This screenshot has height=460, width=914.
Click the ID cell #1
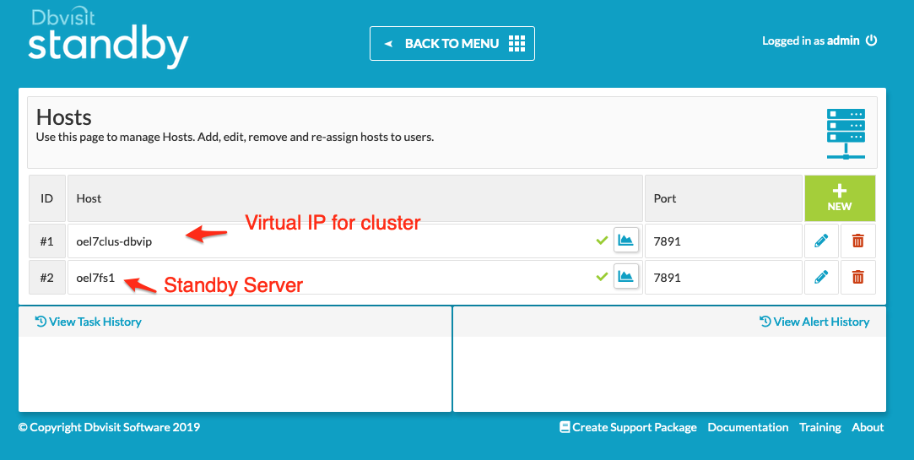47,241
